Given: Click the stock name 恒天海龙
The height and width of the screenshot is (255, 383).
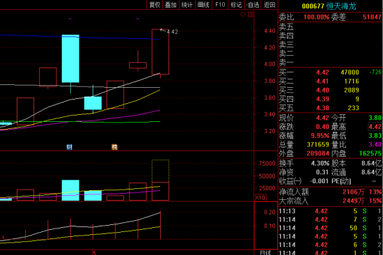Looking at the screenshot, I should [341, 6].
